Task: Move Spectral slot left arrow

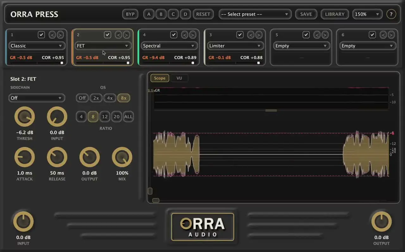Action: coord(184,35)
